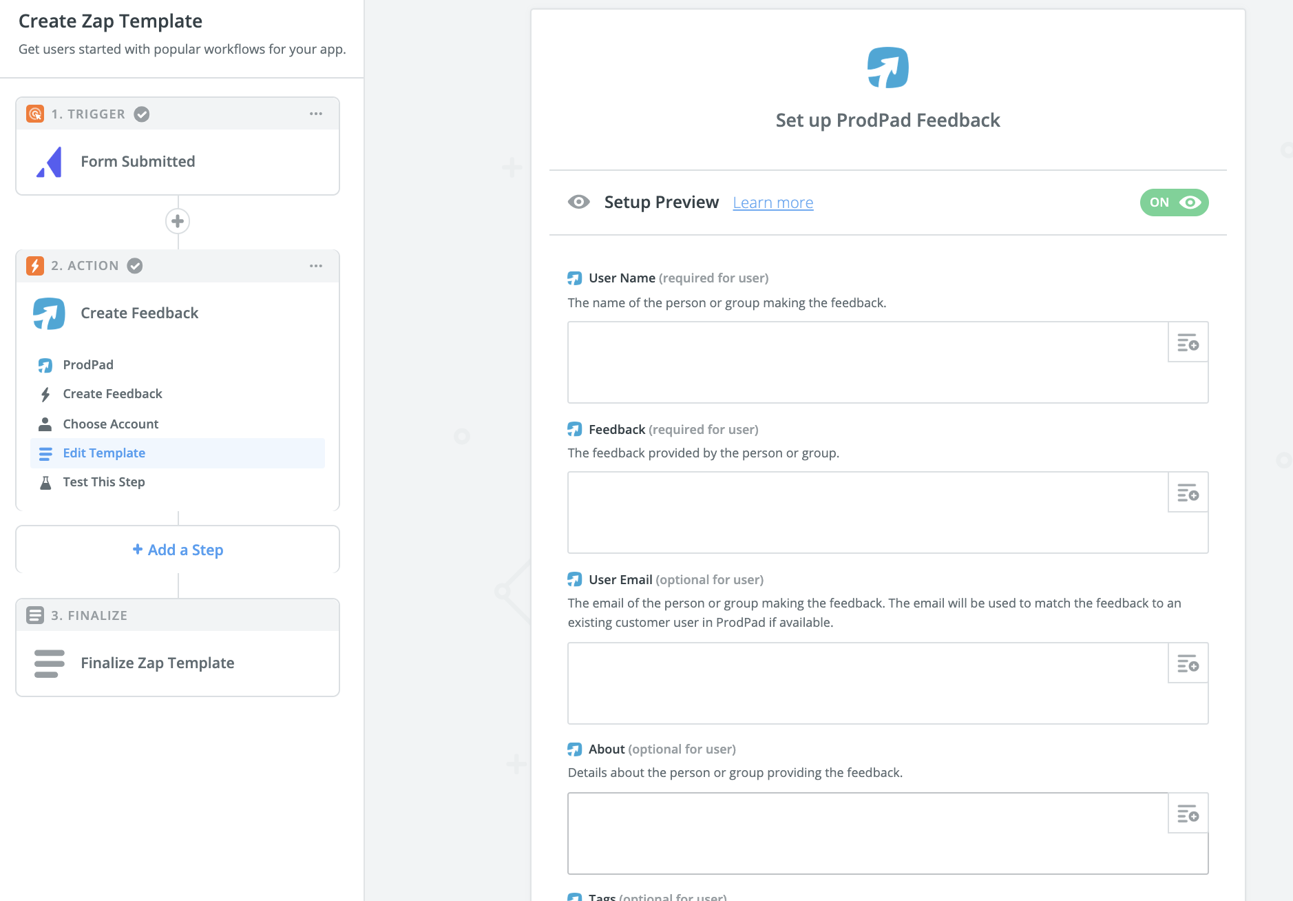Click the ProdPad logo beside Create Feedback

[49, 313]
